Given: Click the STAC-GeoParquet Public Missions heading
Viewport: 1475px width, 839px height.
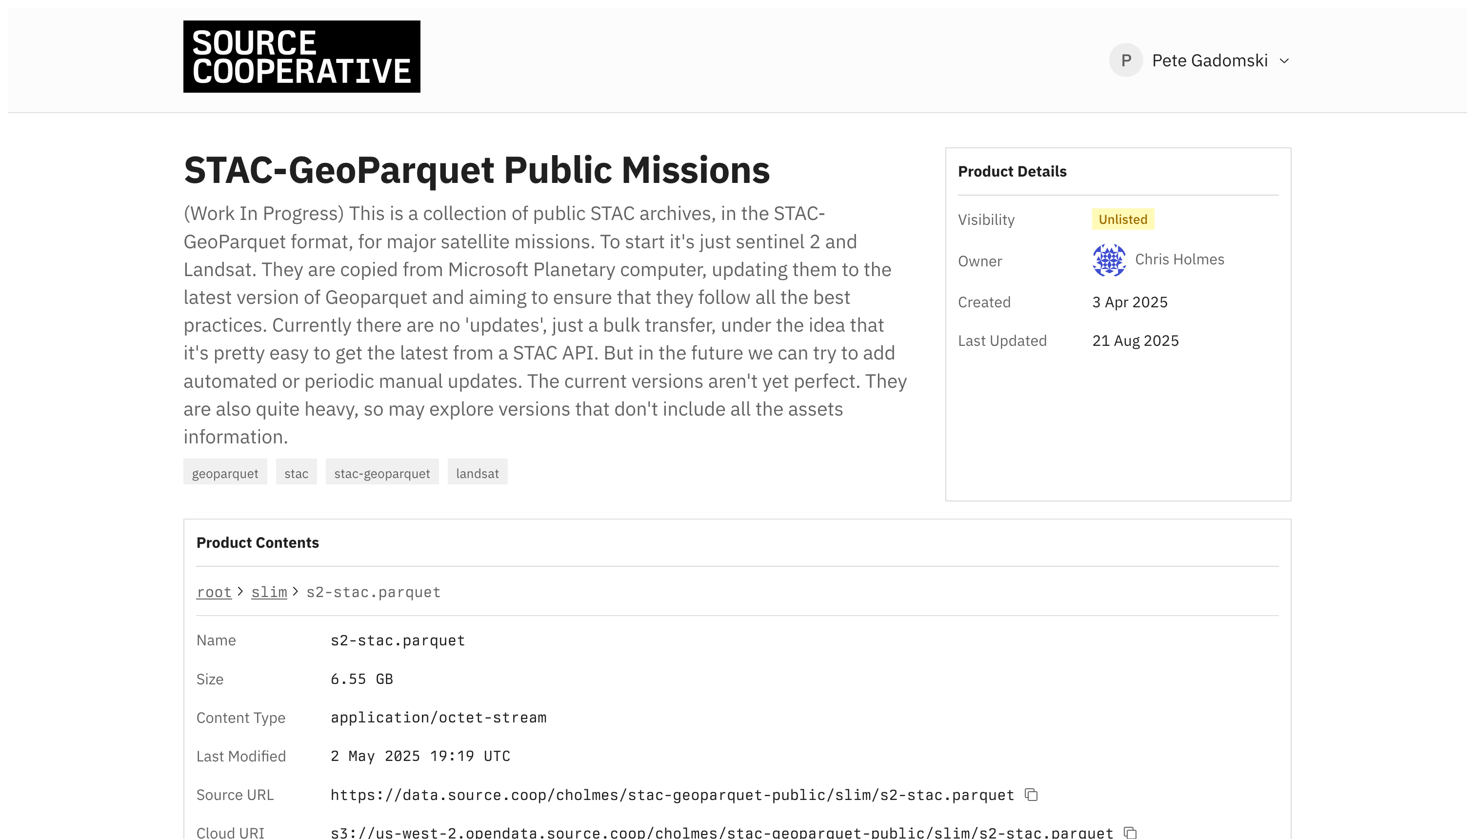Looking at the screenshot, I should click(x=477, y=170).
